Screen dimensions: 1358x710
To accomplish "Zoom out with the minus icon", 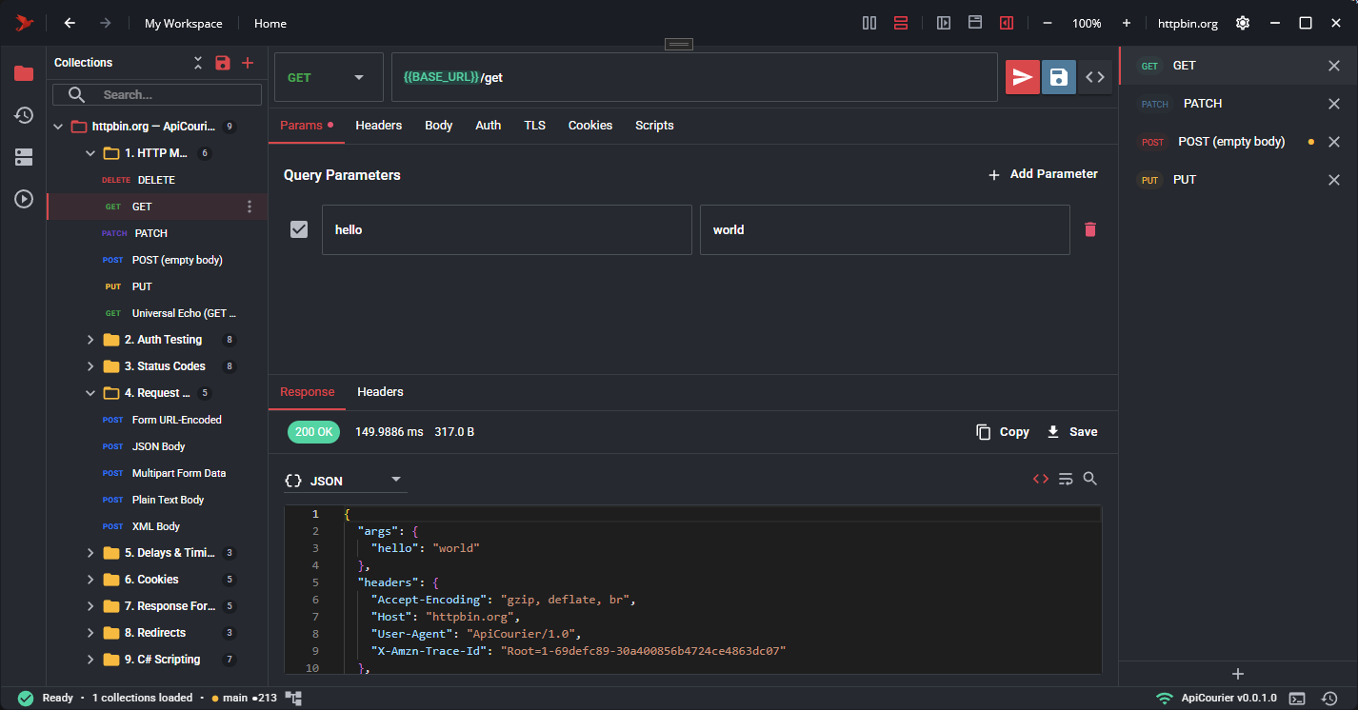I will click(1048, 23).
